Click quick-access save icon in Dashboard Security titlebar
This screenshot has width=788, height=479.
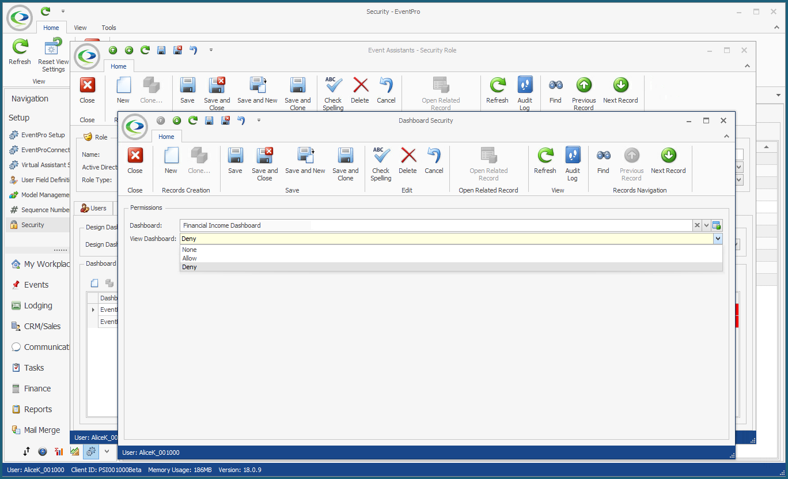click(x=209, y=120)
